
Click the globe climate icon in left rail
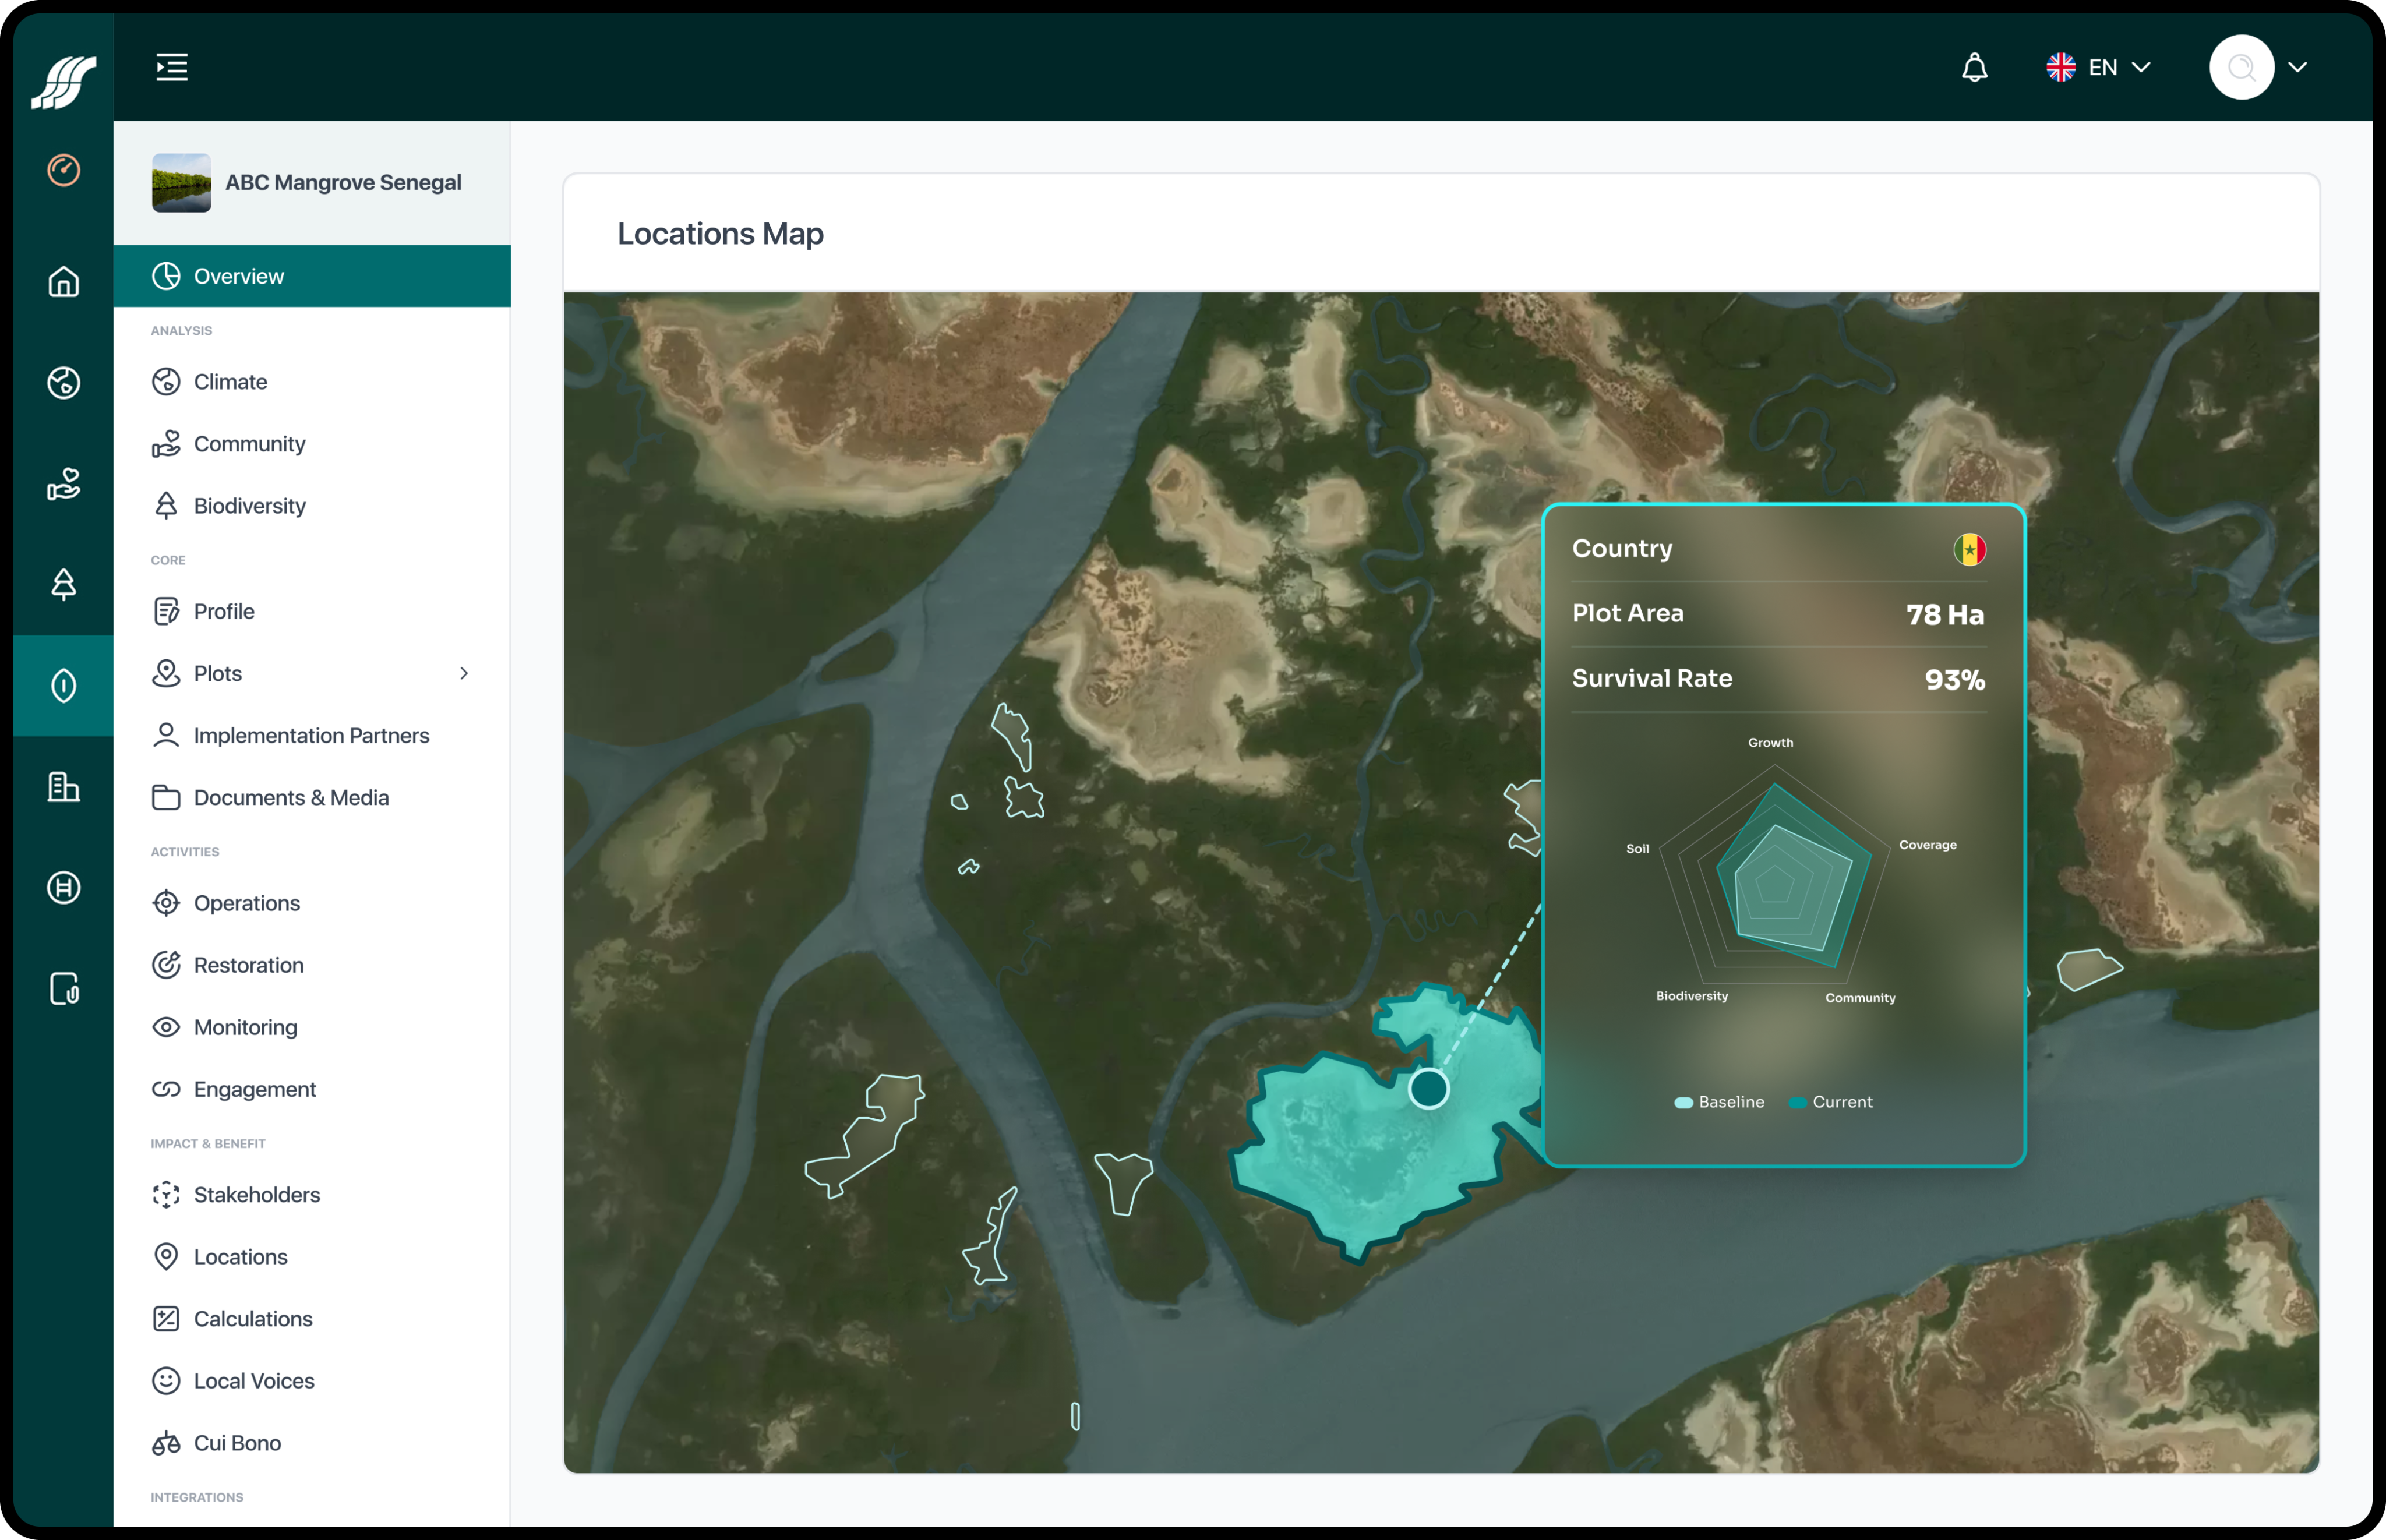coord(64,383)
